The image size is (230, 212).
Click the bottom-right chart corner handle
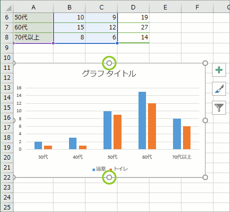pyautogui.click(x=205, y=178)
